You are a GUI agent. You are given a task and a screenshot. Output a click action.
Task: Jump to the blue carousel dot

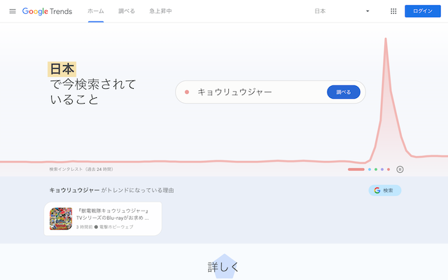370,169
